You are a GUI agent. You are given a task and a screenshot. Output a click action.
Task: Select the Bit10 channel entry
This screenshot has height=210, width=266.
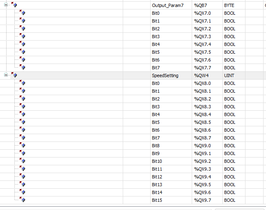[157, 161]
